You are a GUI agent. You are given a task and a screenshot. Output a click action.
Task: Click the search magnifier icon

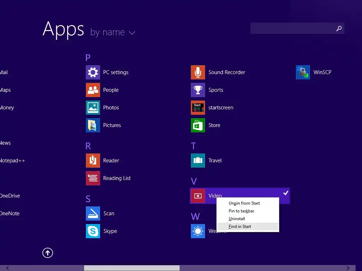tap(339, 28)
